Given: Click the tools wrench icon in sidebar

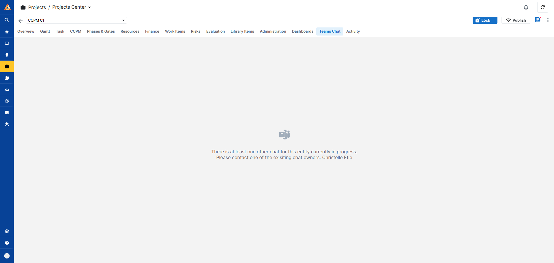Looking at the screenshot, I should (x=7, y=124).
